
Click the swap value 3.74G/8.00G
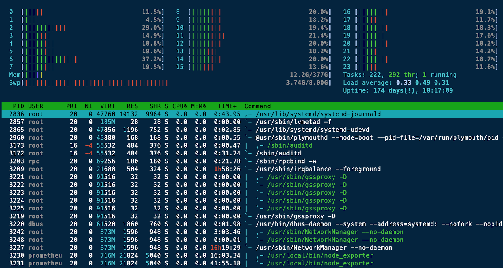[307, 83]
